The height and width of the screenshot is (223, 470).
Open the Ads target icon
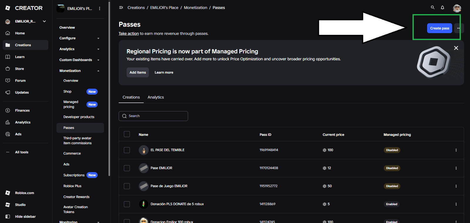[8, 134]
